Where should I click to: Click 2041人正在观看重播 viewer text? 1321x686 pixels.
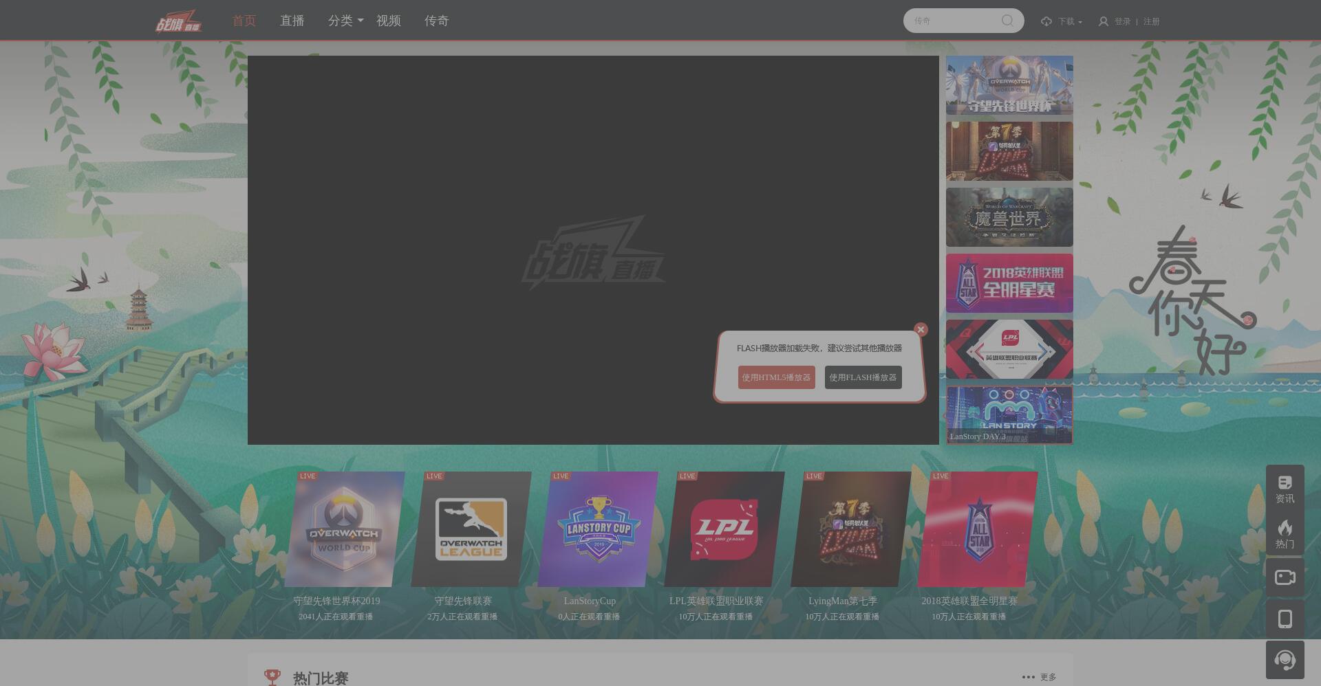pyautogui.click(x=336, y=617)
